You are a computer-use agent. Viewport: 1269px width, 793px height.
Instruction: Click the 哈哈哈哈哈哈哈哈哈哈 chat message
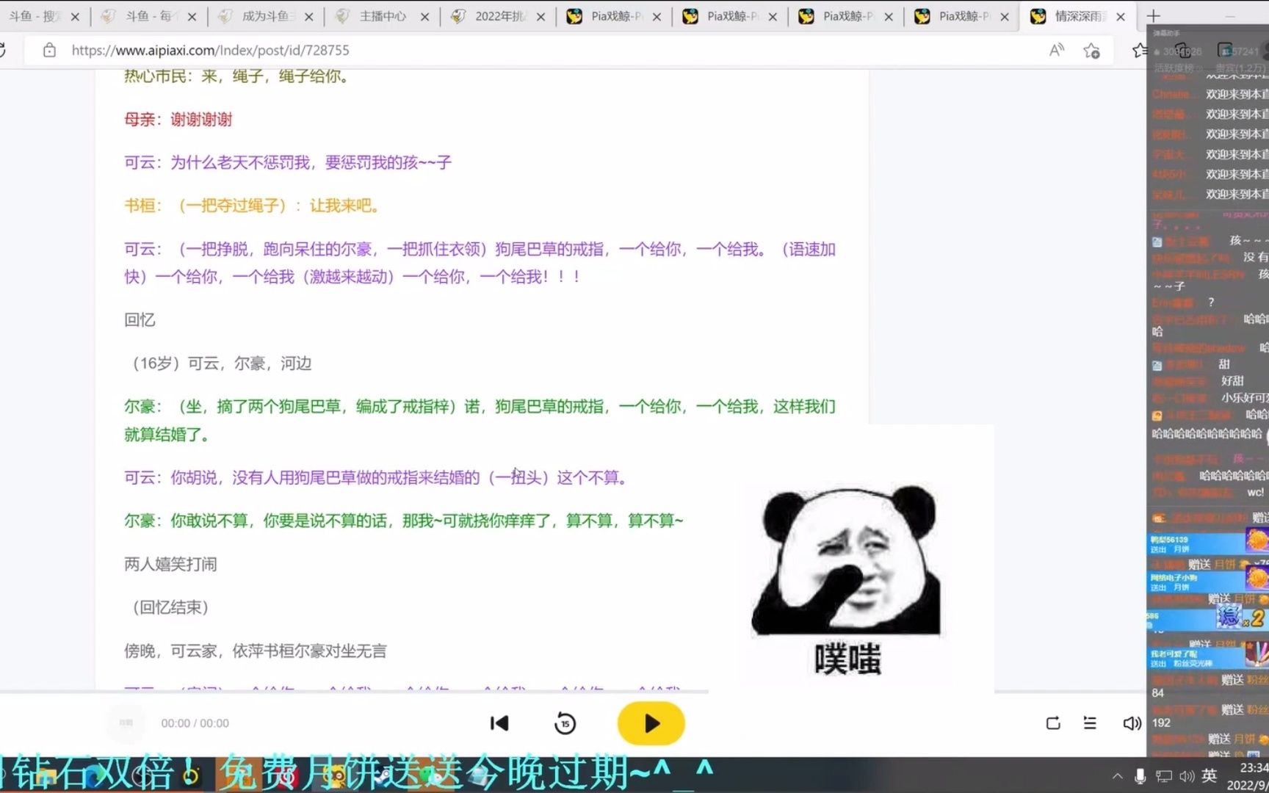(x=1207, y=434)
